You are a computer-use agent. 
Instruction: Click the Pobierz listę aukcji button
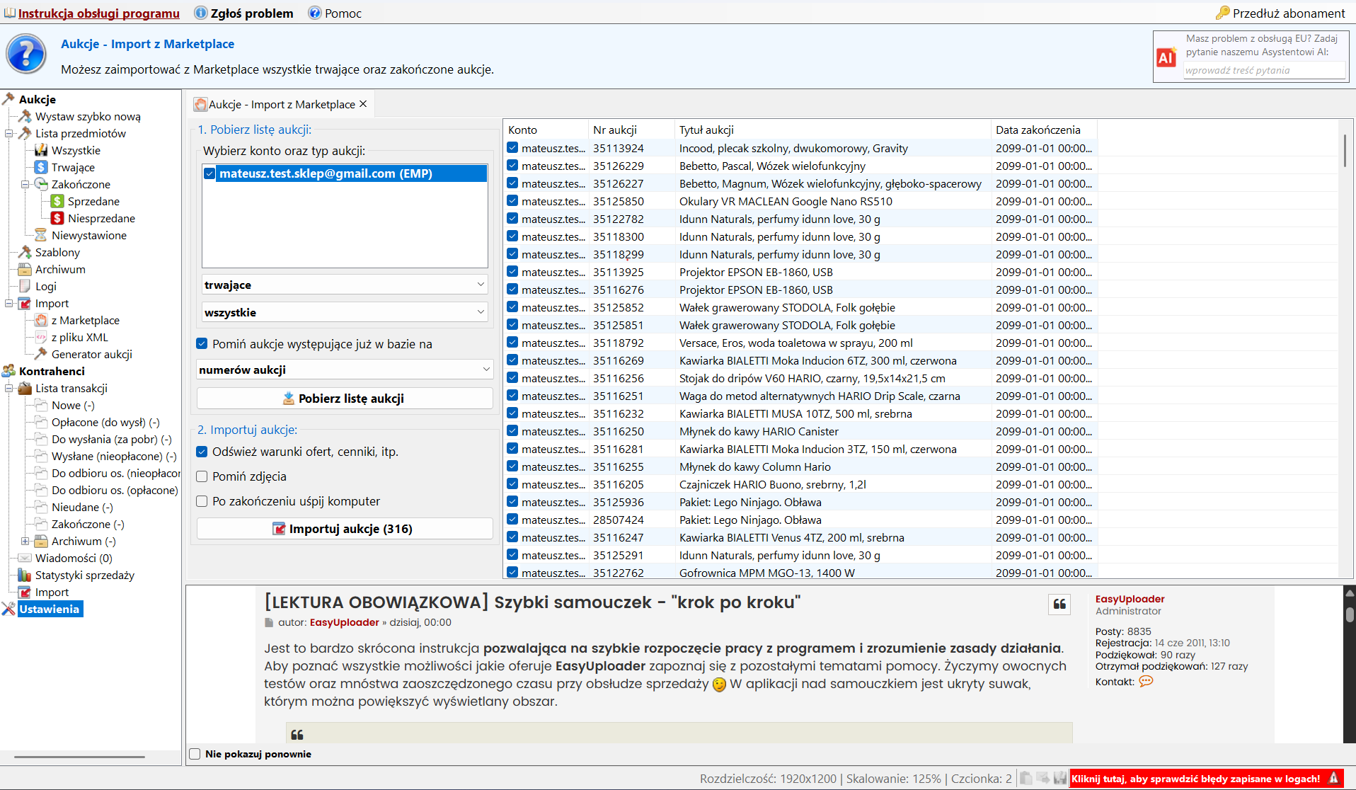345,399
